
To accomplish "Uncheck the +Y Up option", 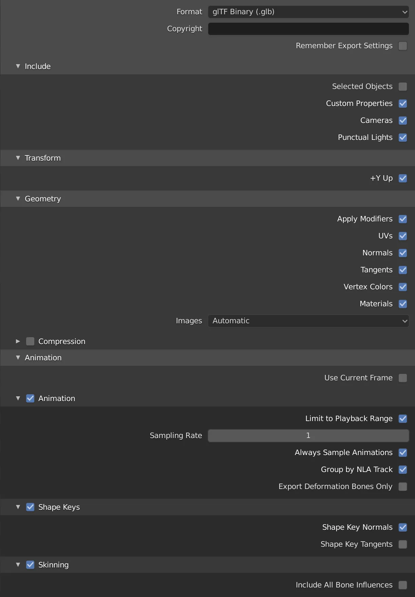I will tap(403, 178).
